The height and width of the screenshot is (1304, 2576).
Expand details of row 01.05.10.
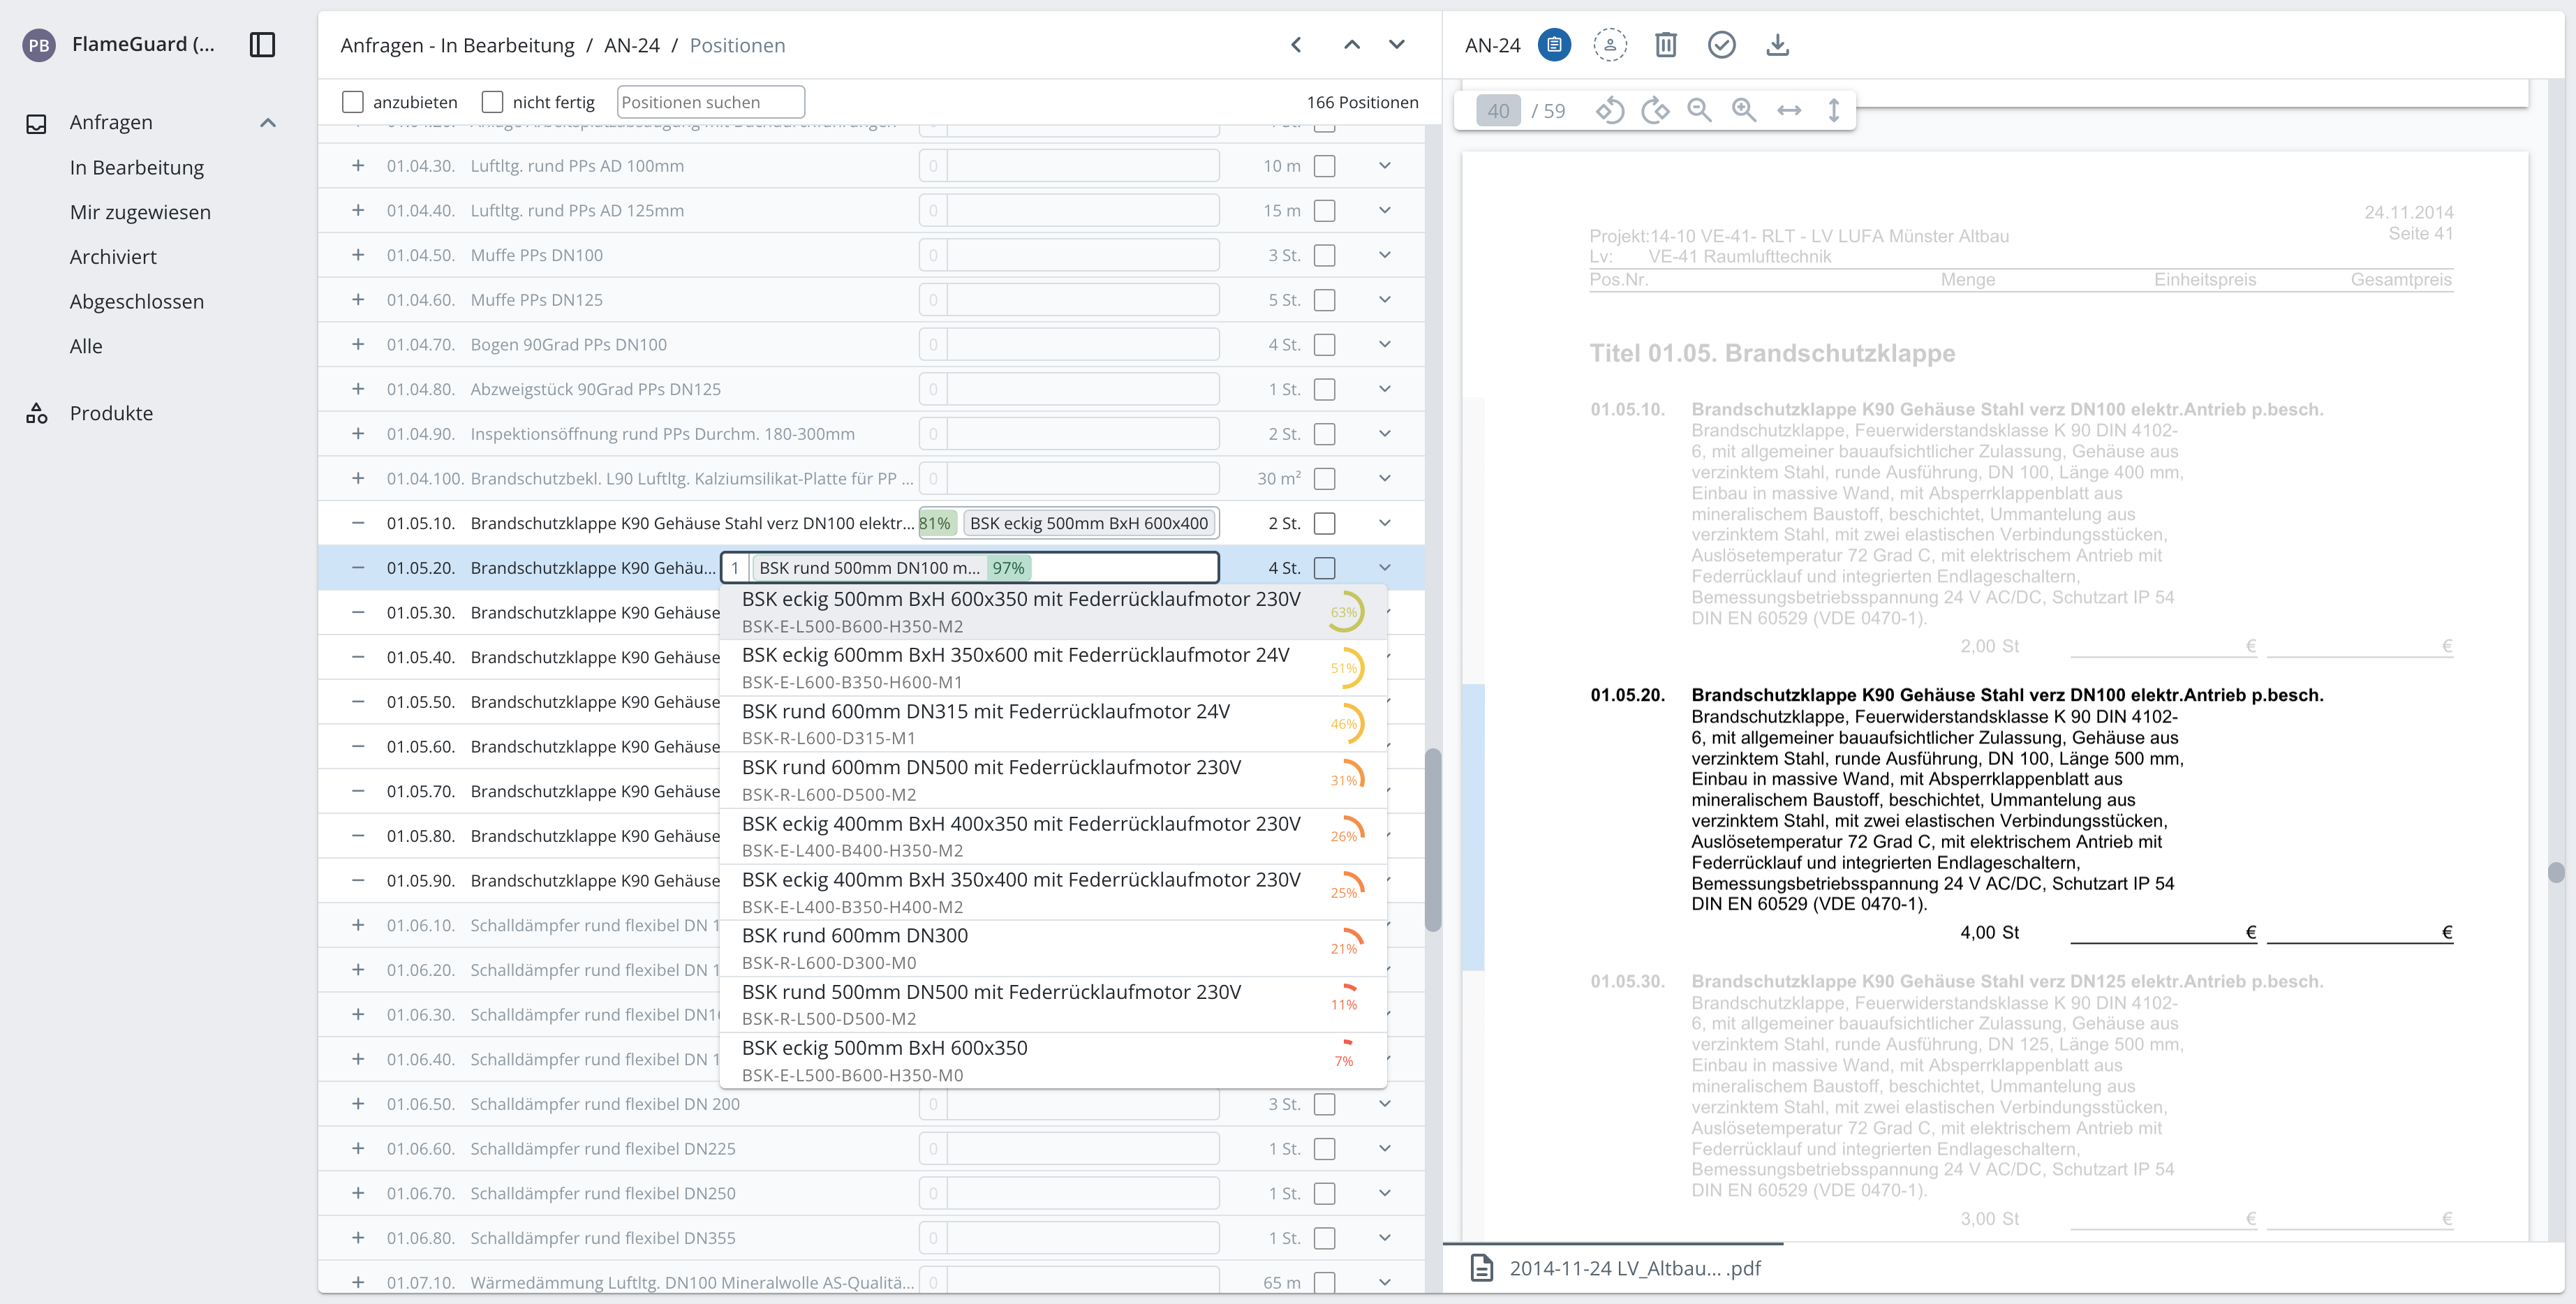[1385, 523]
